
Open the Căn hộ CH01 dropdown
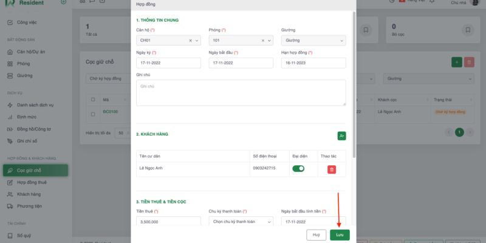click(163, 41)
